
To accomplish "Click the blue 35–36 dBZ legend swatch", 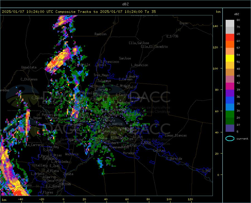I will (x=230, y=100).
